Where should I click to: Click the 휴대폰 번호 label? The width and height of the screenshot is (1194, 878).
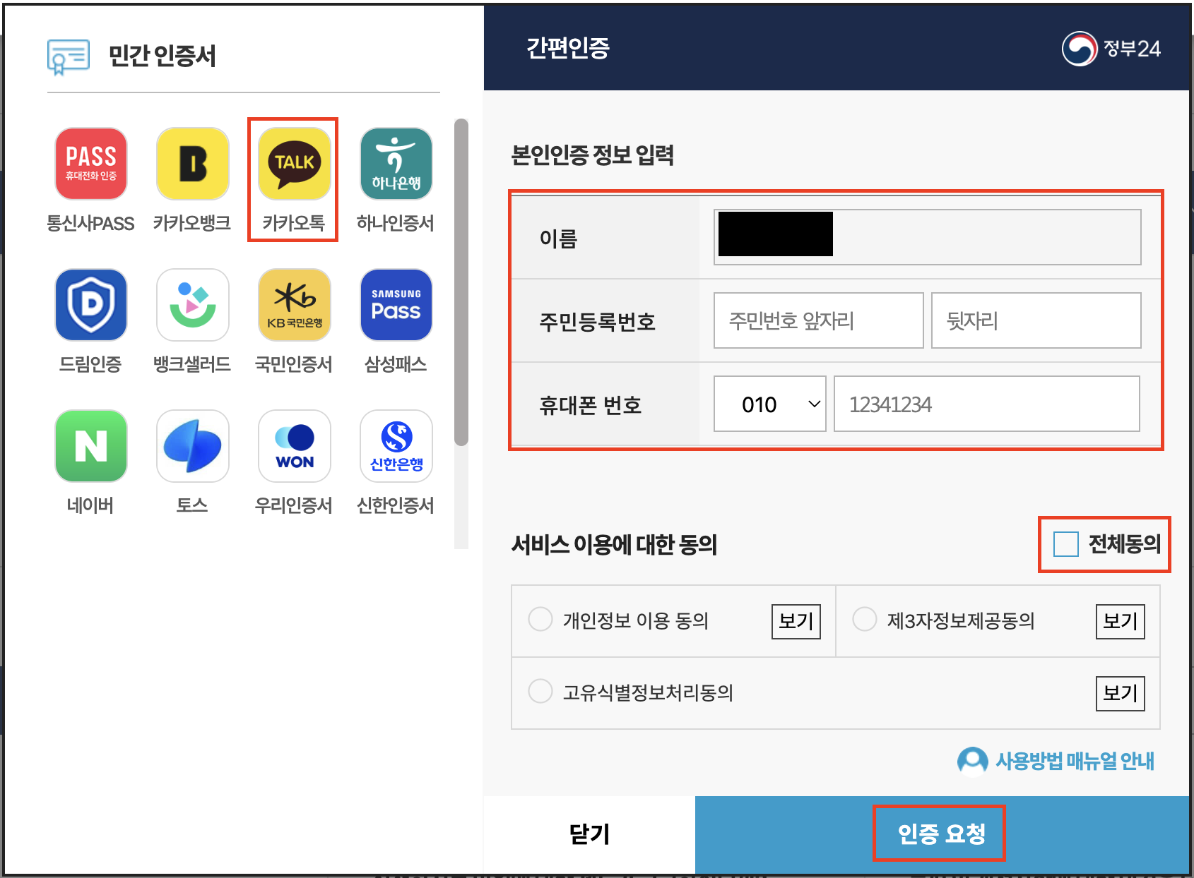[591, 405]
